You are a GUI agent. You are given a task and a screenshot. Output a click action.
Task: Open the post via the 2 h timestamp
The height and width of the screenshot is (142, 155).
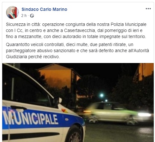[24, 16]
